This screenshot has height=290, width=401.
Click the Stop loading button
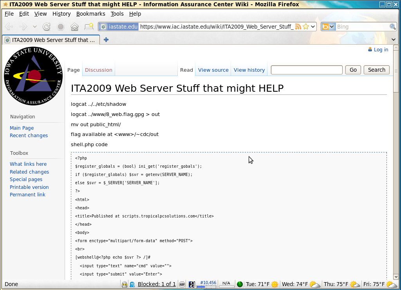coord(61,27)
